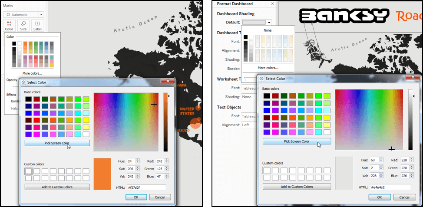Click the Dashboard Shading section heading

click(x=235, y=14)
